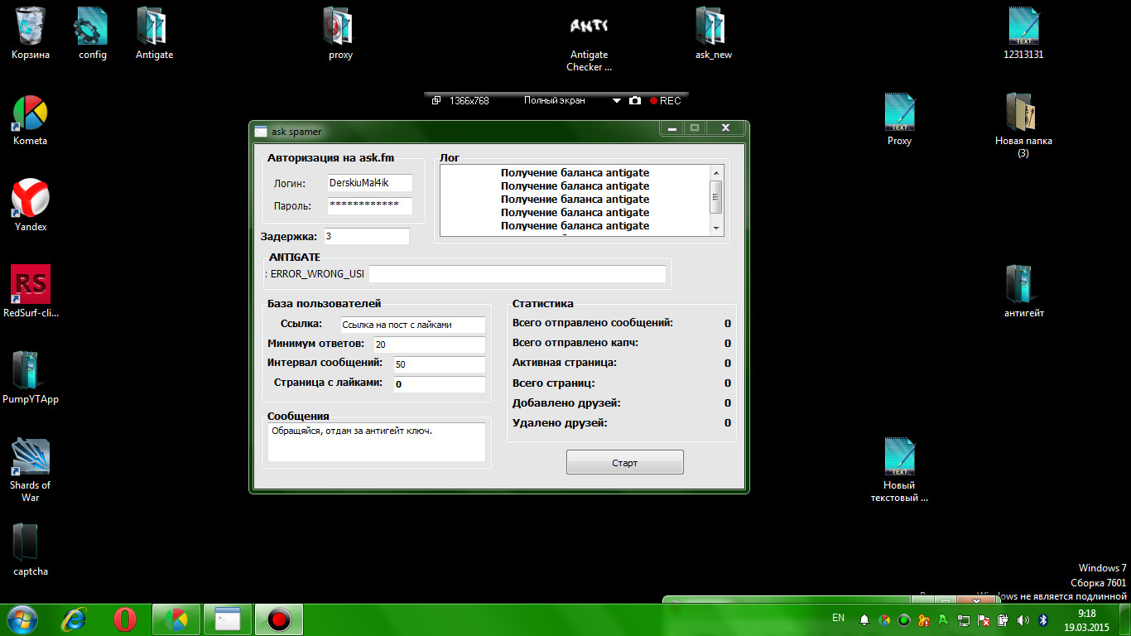
Task: Click the Всего отправлено сообщений label
Action: [x=593, y=323]
